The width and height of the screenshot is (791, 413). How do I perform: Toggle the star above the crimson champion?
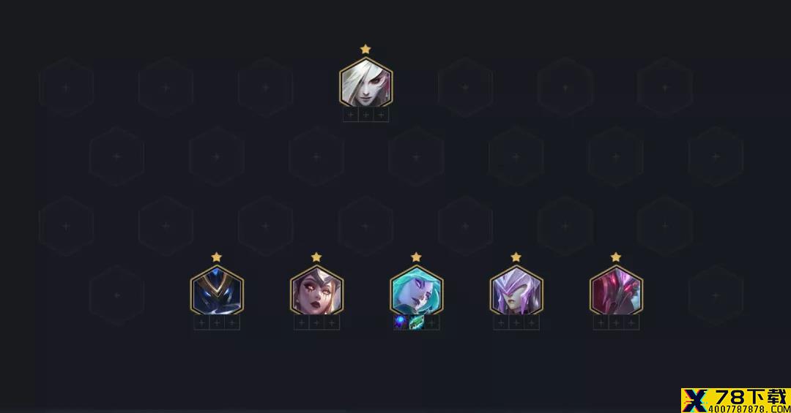[x=616, y=257]
